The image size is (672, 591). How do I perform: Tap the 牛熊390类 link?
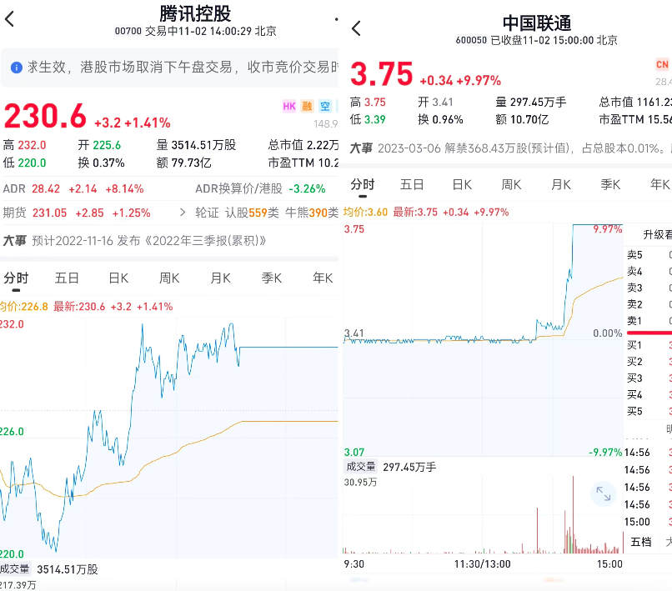click(x=312, y=213)
